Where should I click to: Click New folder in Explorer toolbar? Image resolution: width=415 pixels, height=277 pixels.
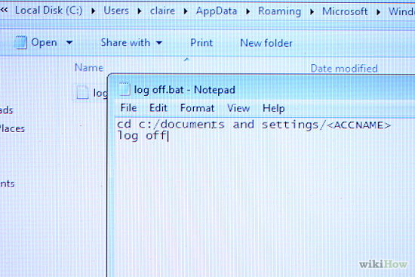pyautogui.click(x=266, y=43)
